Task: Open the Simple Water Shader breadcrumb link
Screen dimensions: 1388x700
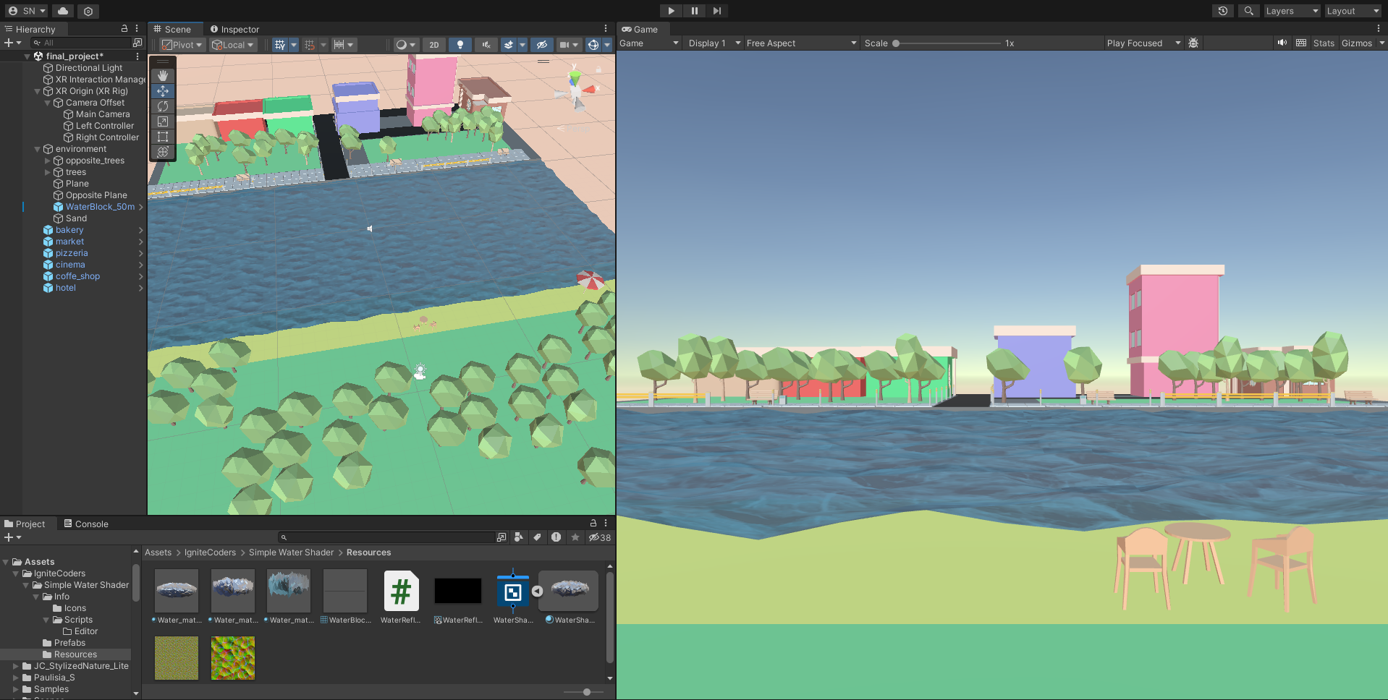Action: [291, 552]
